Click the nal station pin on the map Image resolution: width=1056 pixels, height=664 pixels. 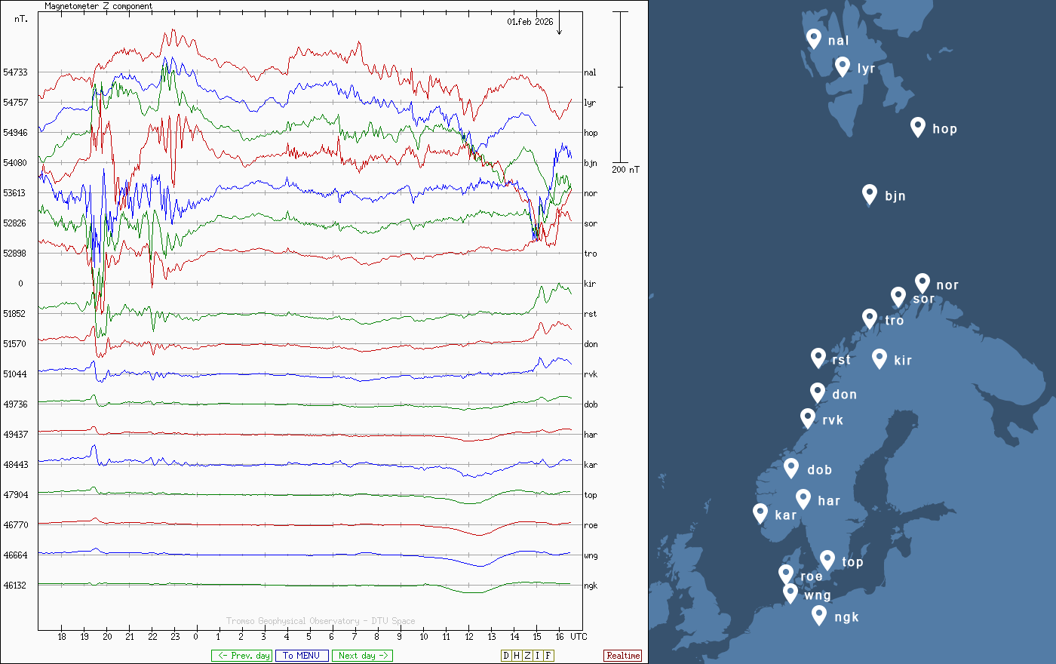[x=814, y=38]
